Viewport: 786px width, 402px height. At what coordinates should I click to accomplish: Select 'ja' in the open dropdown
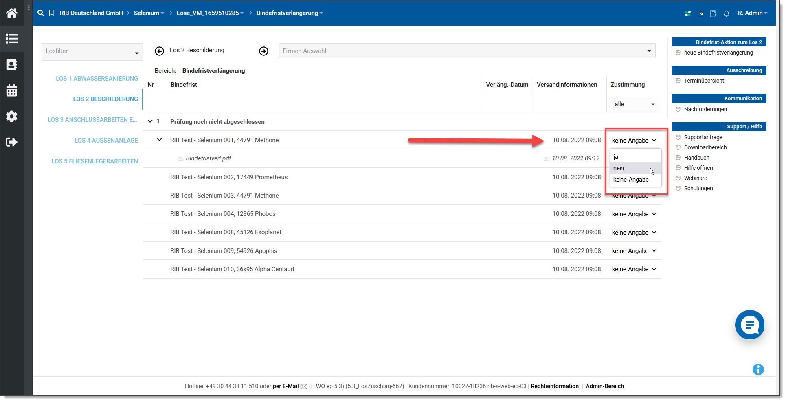[x=635, y=157]
